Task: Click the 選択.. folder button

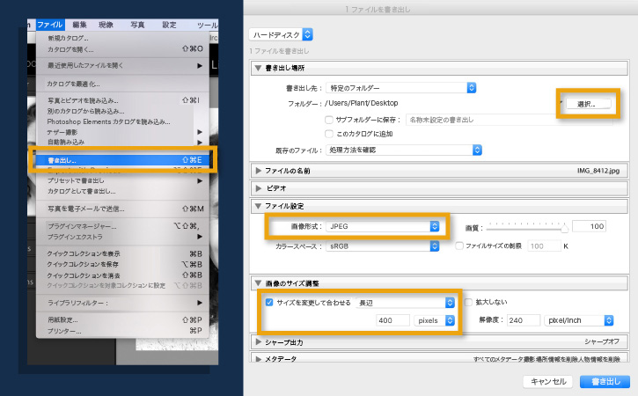Action: [588, 104]
